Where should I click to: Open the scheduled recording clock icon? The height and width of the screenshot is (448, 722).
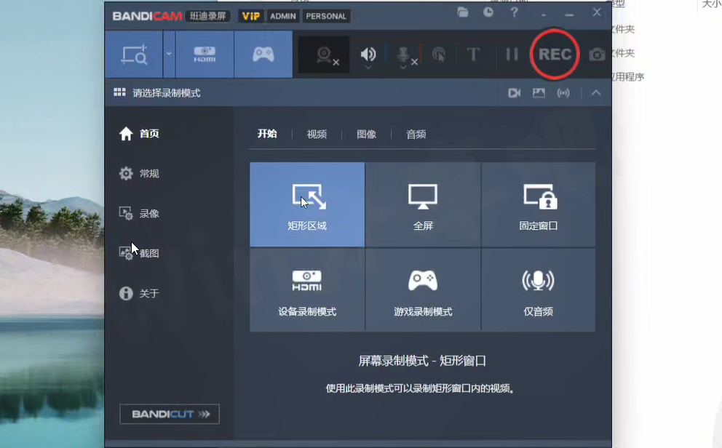point(488,13)
